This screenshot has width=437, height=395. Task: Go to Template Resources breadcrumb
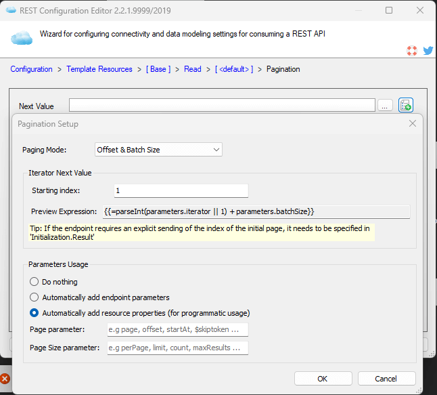99,69
